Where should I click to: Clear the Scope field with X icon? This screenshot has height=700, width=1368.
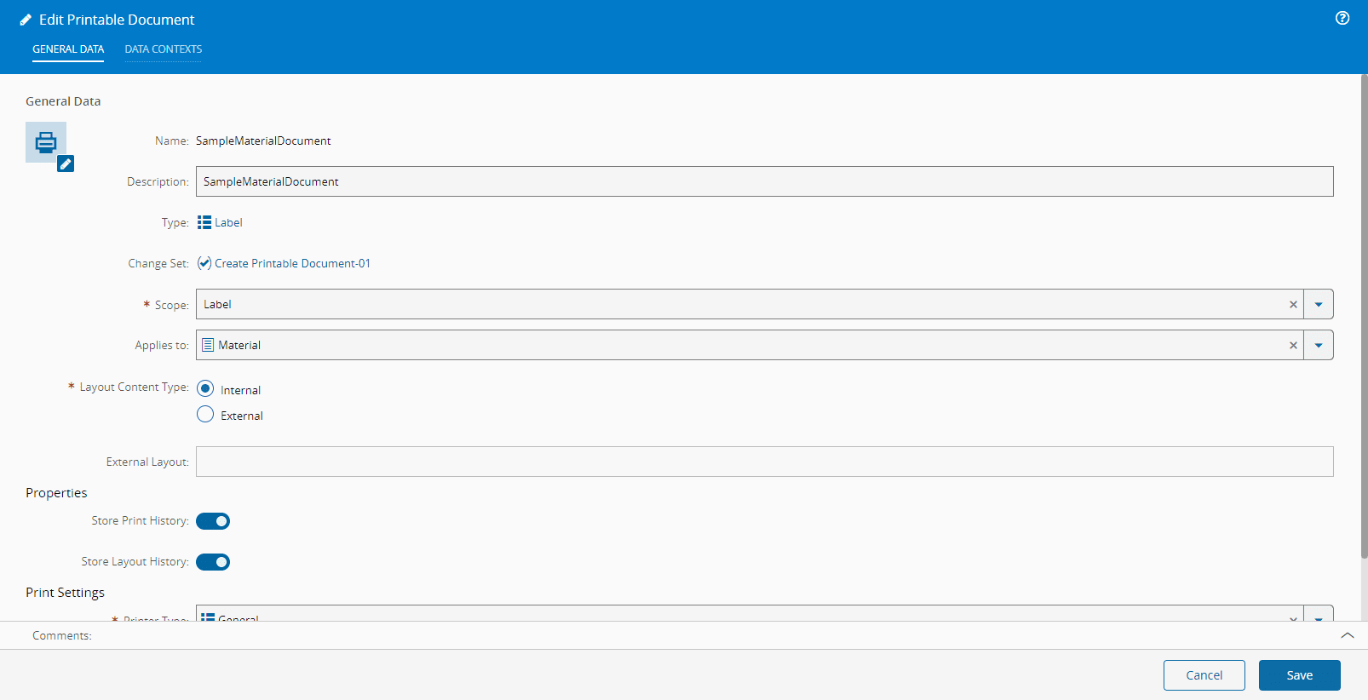(1293, 304)
